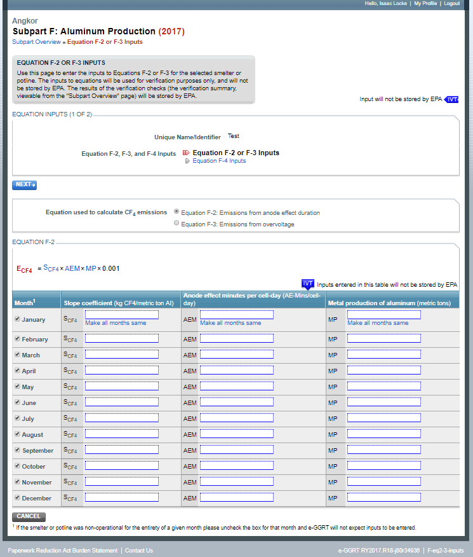Uncheck the April month checkbox
The width and height of the screenshot is (473, 557).
pos(17,370)
